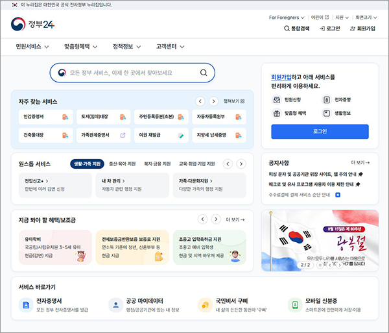The width and height of the screenshot is (389, 333).
Task: Expand the For Foreigners dropdown
Action: [x=287, y=18]
